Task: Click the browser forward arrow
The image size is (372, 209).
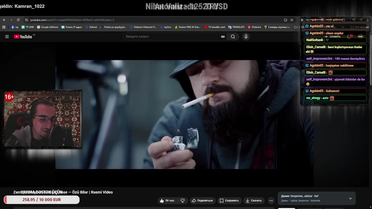Action: pos(11,20)
